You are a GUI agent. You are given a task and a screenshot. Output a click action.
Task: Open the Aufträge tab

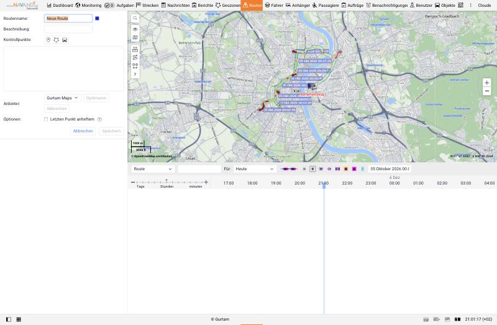pyautogui.click(x=352, y=6)
